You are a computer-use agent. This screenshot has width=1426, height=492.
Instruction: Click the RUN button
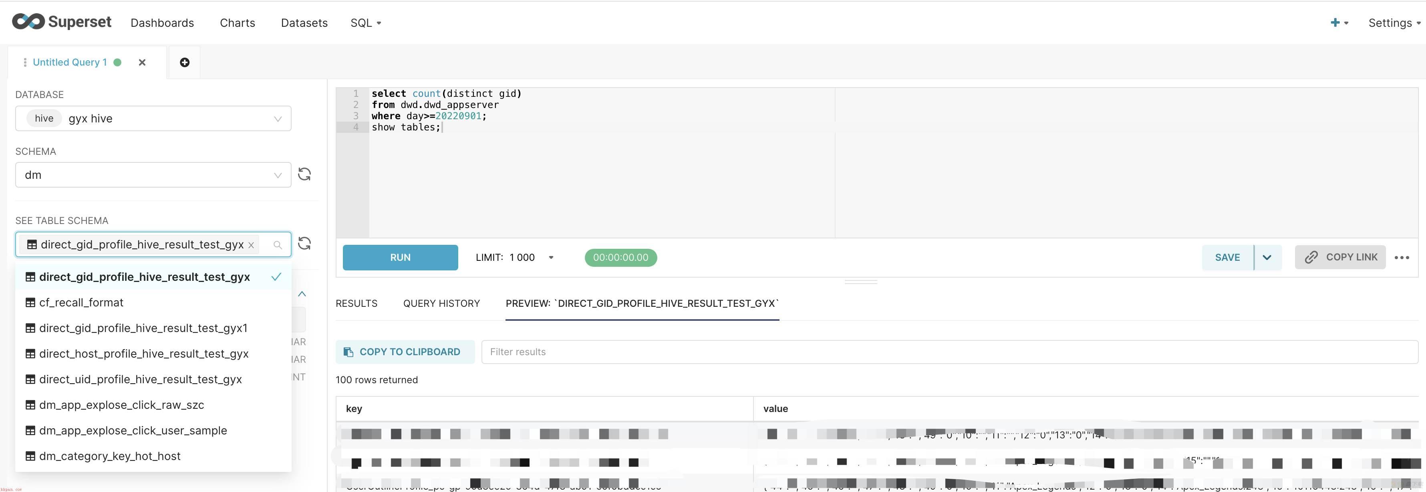tap(400, 257)
